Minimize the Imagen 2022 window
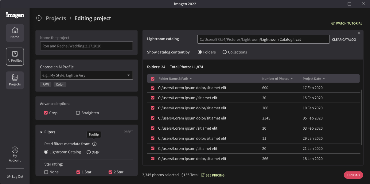370x184 pixels. 335,4
